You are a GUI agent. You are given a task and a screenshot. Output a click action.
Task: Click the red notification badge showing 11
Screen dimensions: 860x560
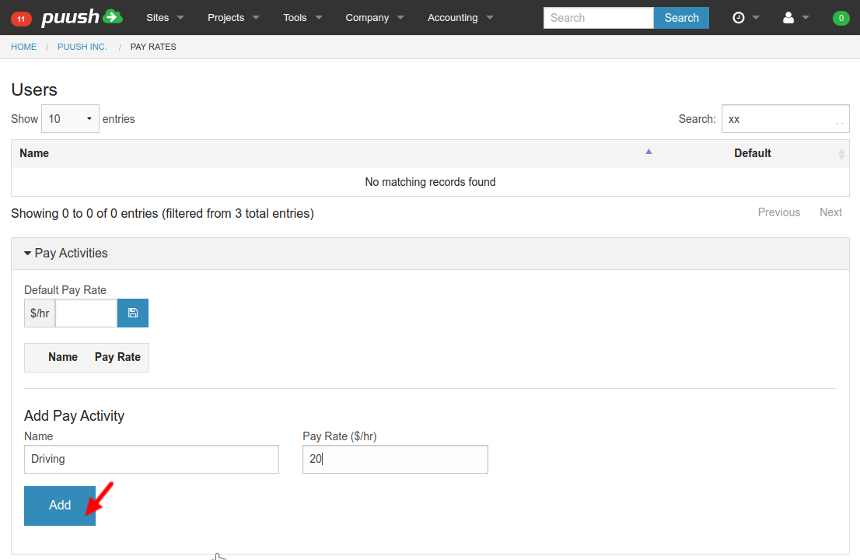pyautogui.click(x=21, y=18)
